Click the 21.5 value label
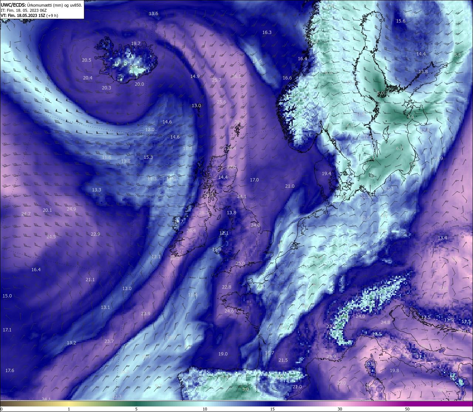 pyautogui.click(x=283, y=360)
